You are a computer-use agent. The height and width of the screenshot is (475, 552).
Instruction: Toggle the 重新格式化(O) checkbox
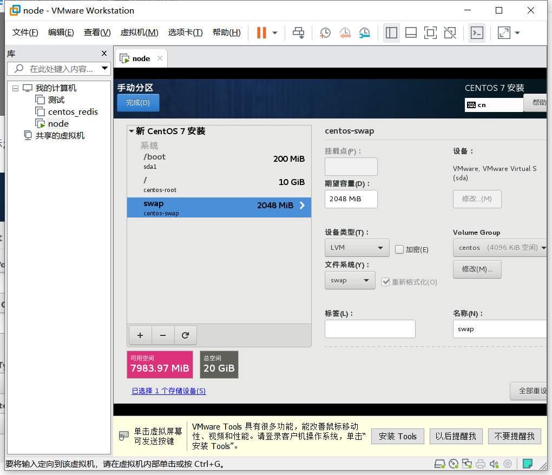coord(385,282)
